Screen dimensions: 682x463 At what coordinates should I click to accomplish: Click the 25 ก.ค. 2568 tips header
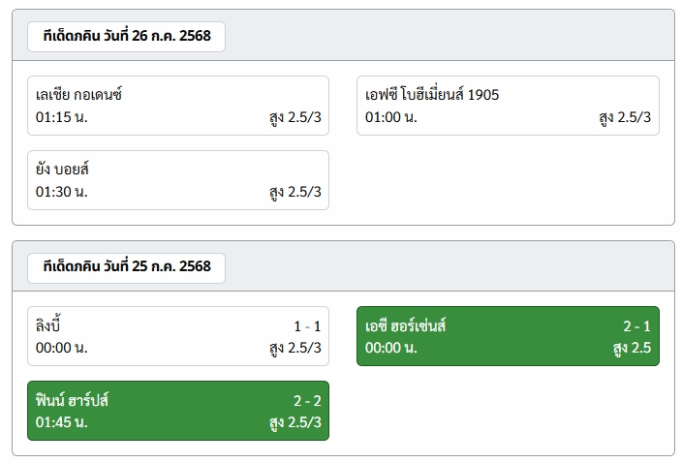point(126,266)
